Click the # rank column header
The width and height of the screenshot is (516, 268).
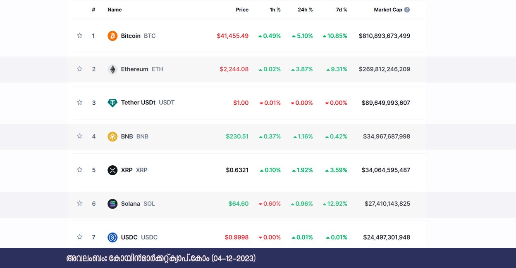(x=93, y=10)
